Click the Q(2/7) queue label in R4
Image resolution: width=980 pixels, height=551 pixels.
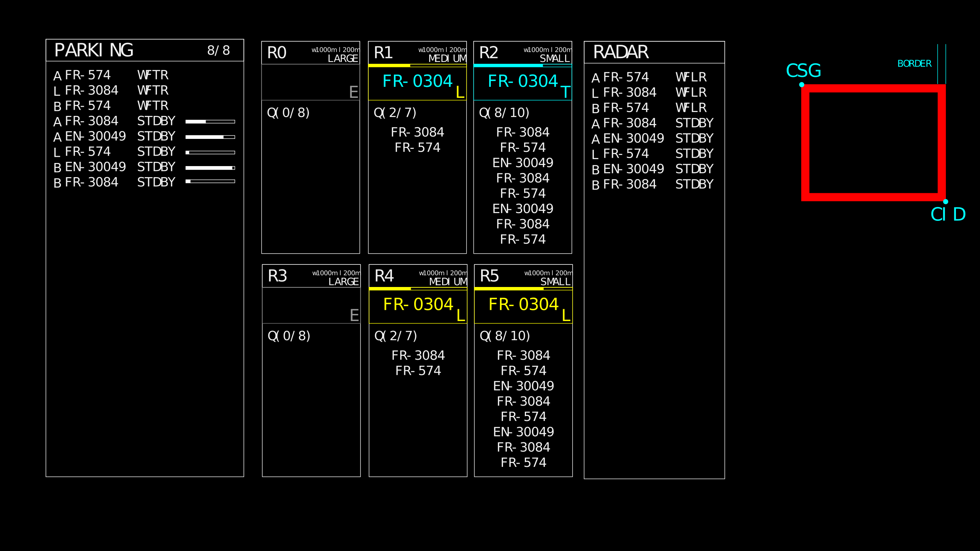click(x=395, y=336)
